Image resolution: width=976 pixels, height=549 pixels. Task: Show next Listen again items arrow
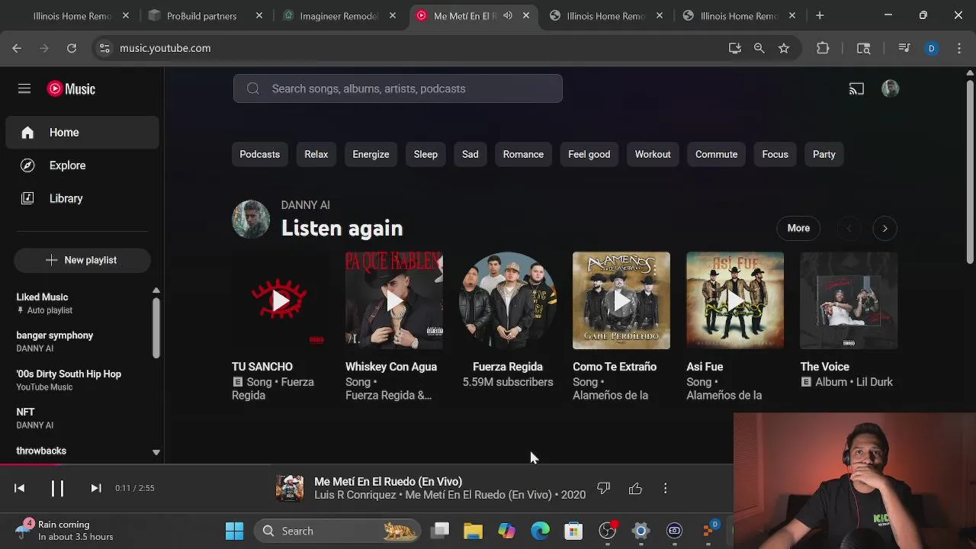pyautogui.click(x=884, y=228)
